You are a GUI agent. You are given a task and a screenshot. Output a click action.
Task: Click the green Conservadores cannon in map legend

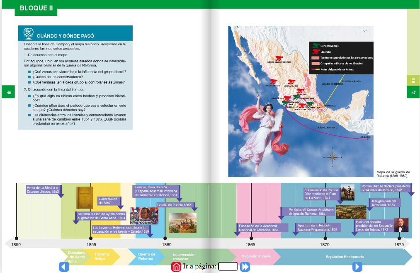point(316,46)
